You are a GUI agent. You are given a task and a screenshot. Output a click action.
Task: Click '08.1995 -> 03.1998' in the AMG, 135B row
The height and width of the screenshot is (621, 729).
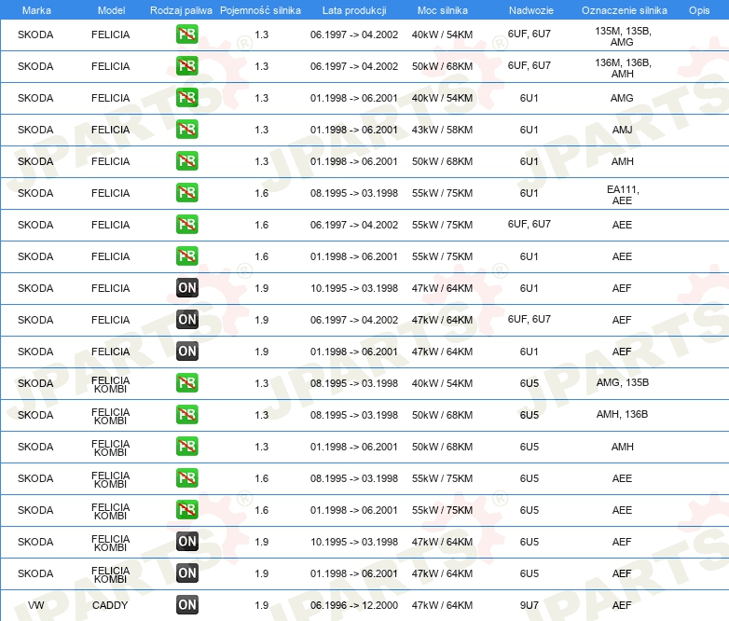pos(354,383)
